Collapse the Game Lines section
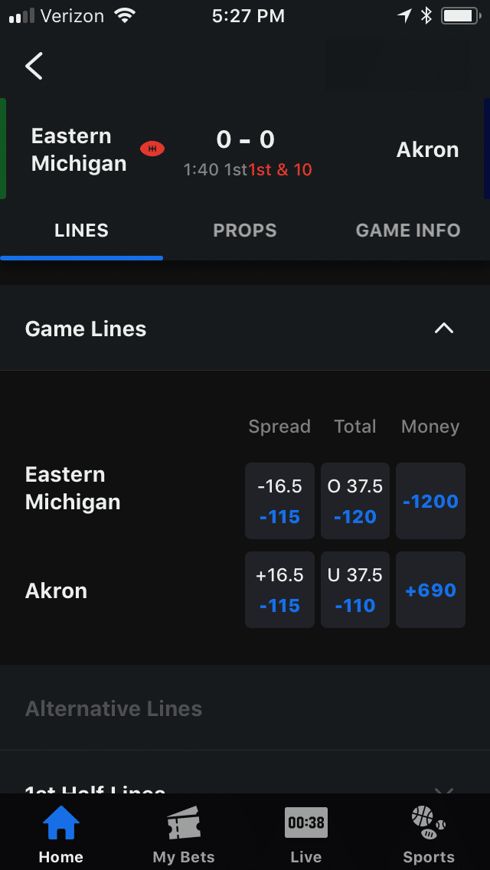Viewport: 490px width, 870px height. pyautogui.click(x=444, y=329)
